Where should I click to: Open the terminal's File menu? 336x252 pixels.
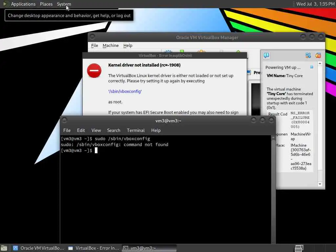[x=67, y=130]
